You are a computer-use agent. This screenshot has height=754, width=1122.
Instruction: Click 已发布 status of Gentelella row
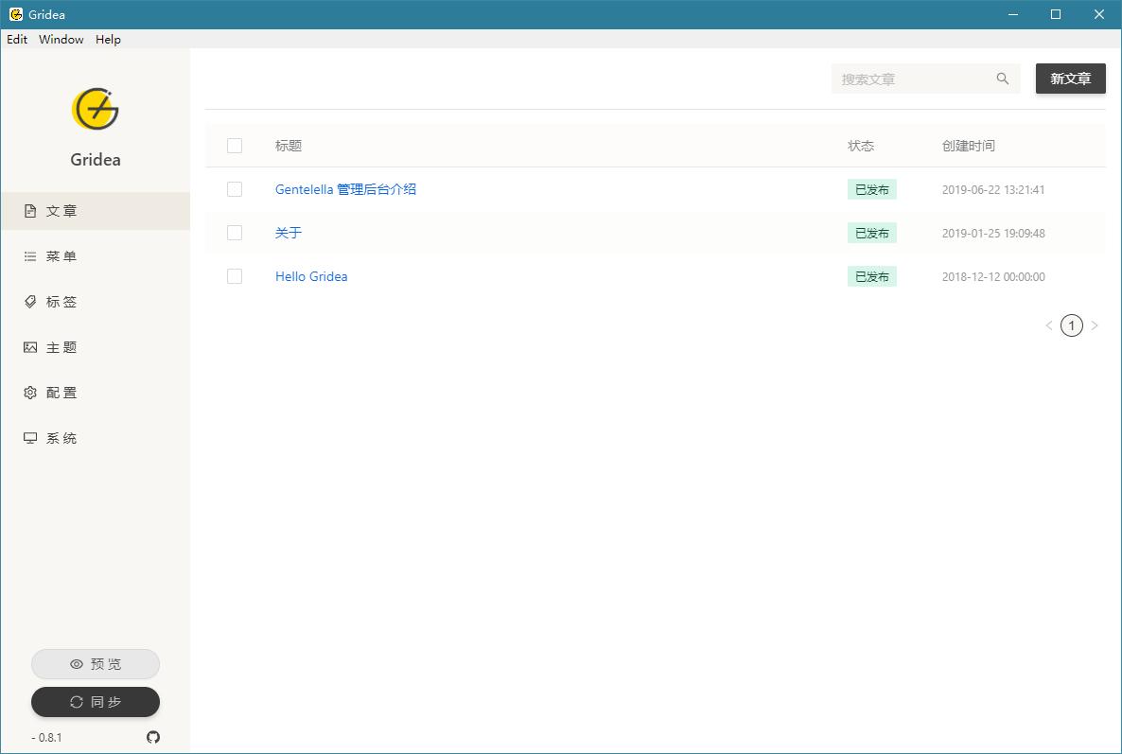point(871,189)
